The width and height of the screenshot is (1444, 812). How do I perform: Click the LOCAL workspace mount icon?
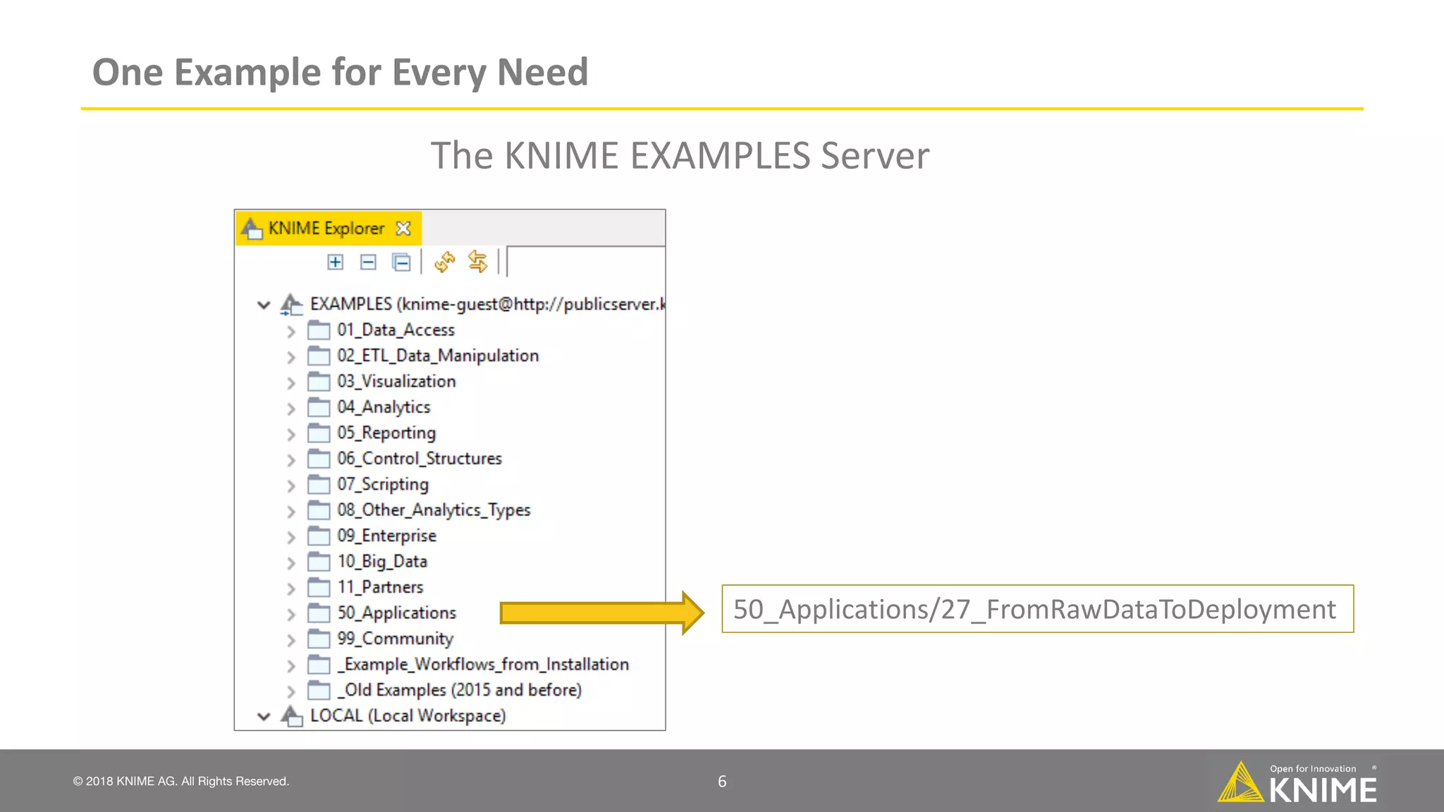pyautogui.click(x=291, y=716)
